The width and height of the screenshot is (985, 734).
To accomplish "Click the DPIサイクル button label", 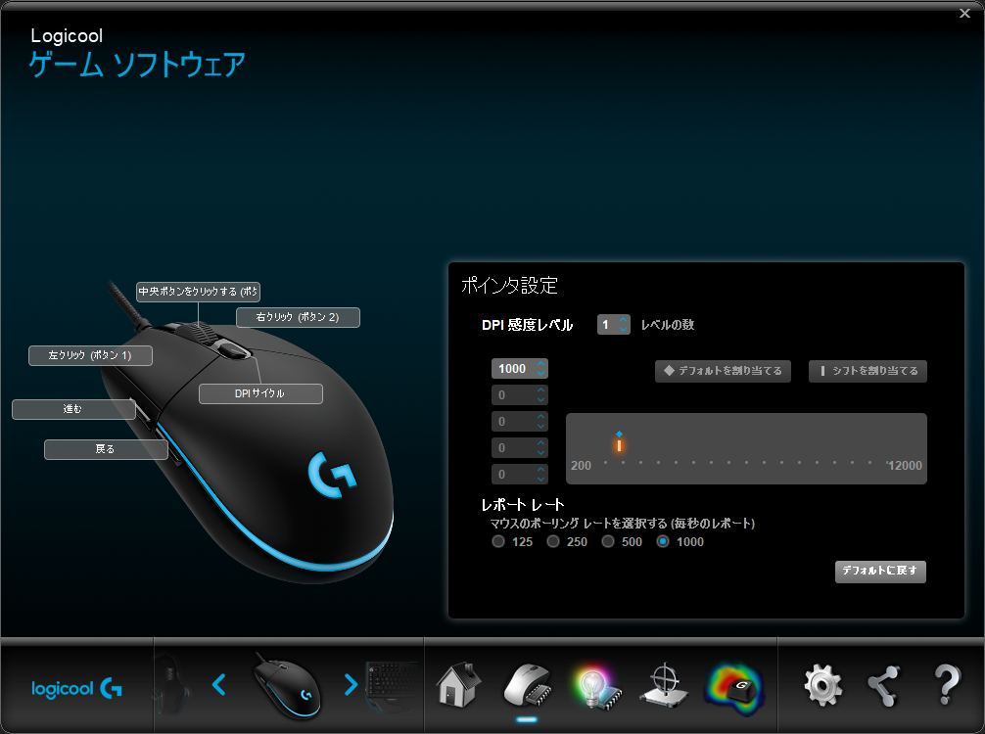I will (x=260, y=393).
